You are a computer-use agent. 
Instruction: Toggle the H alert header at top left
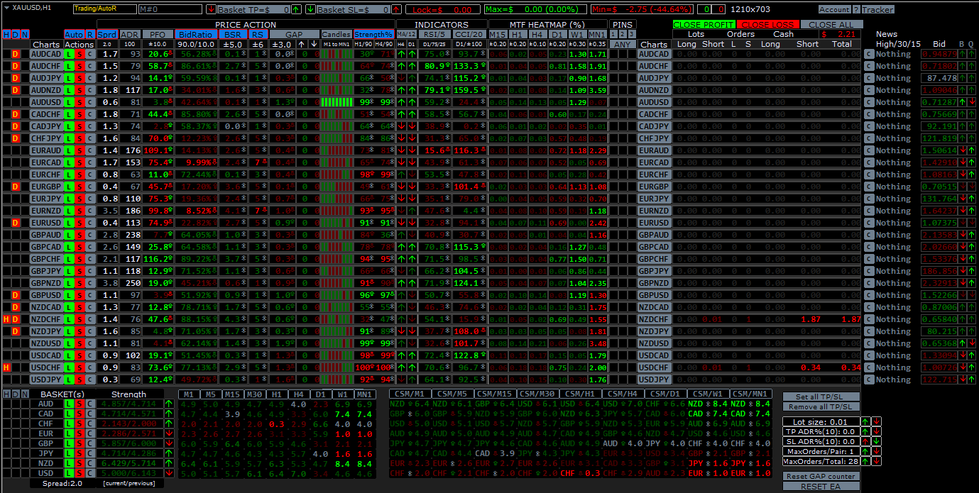pos(6,34)
